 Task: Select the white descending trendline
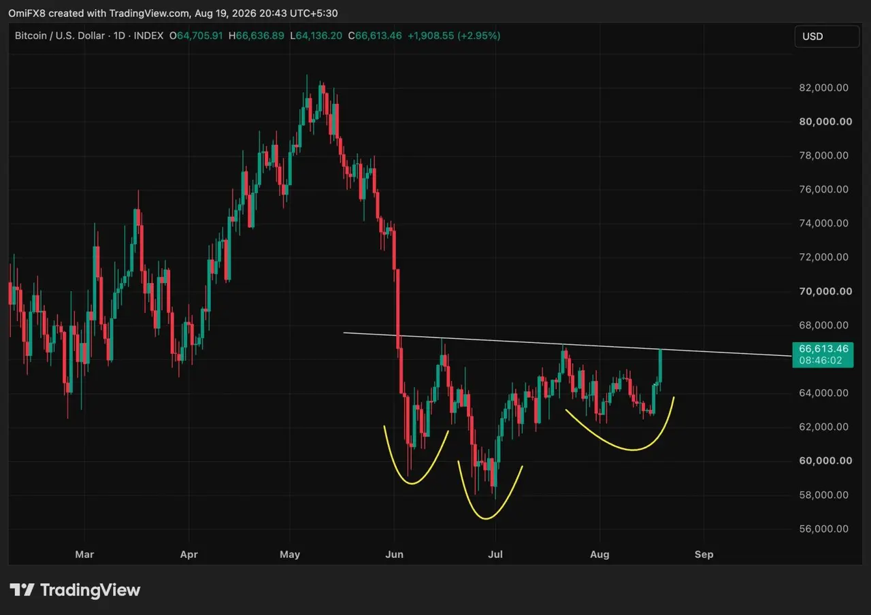pos(568,344)
